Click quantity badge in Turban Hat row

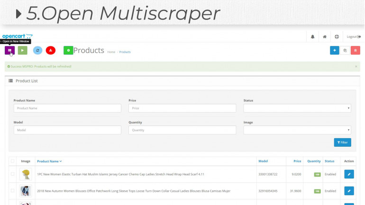pyautogui.click(x=317, y=175)
